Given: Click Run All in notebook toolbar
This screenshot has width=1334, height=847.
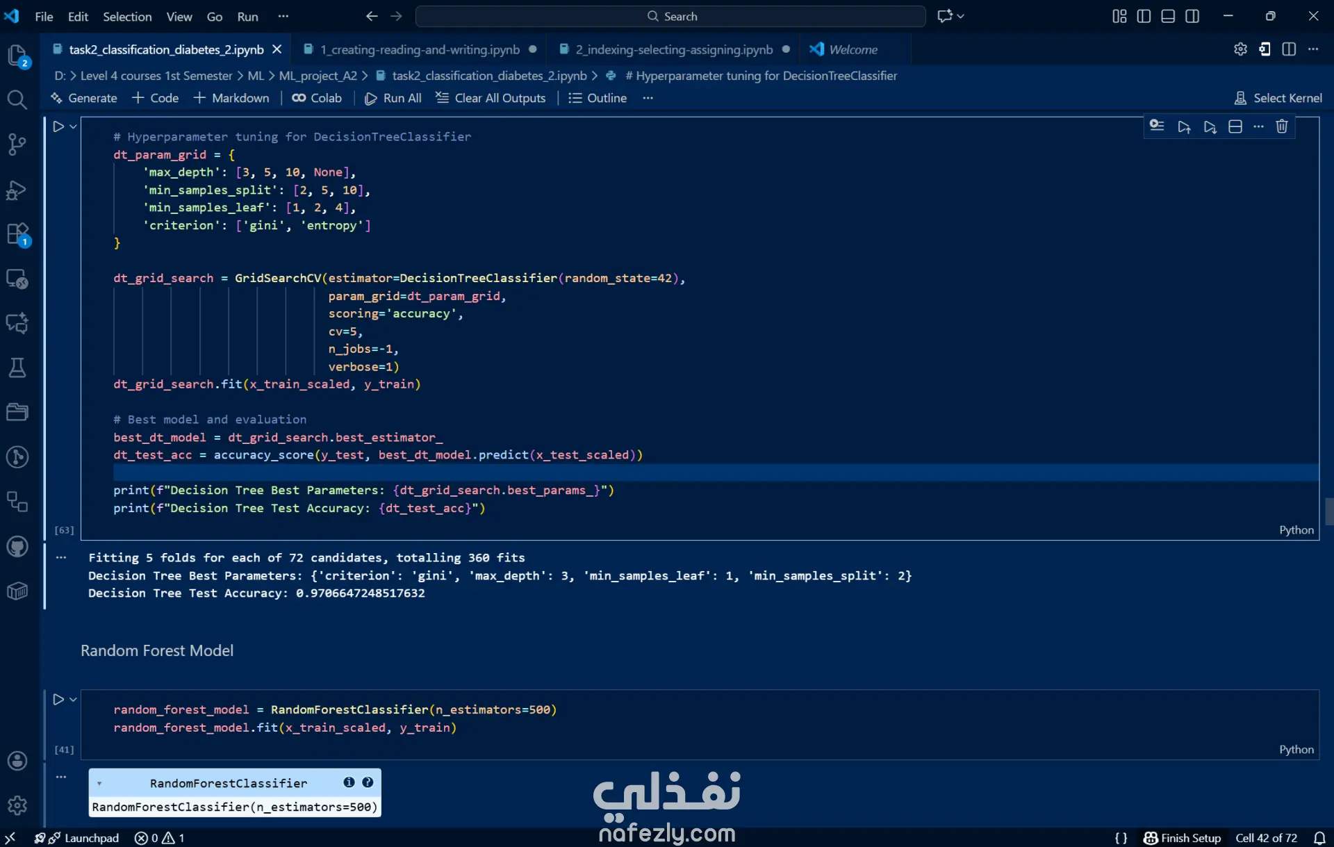Looking at the screenshot, I should tap(393, 98).
